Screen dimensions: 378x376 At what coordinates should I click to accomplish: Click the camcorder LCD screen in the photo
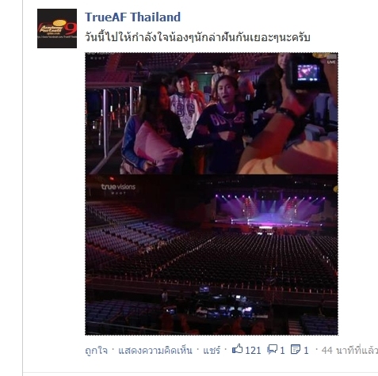pos(307,73)
